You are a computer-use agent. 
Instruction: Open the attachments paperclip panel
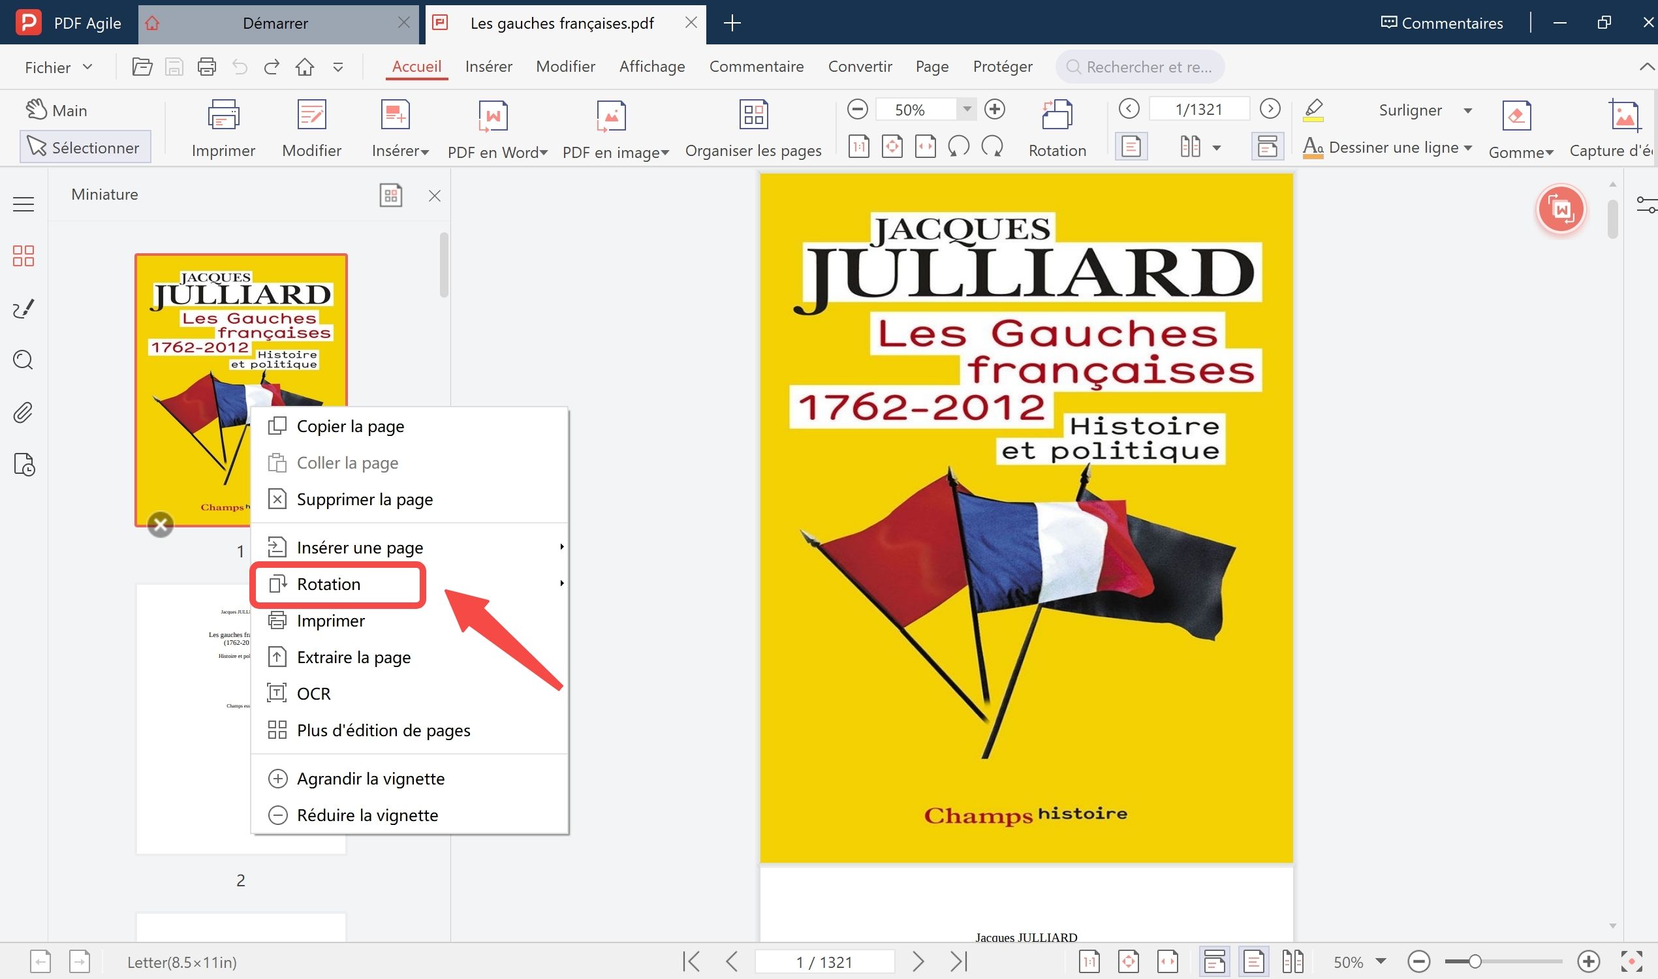pyautogui.click(x=23, y=413)
